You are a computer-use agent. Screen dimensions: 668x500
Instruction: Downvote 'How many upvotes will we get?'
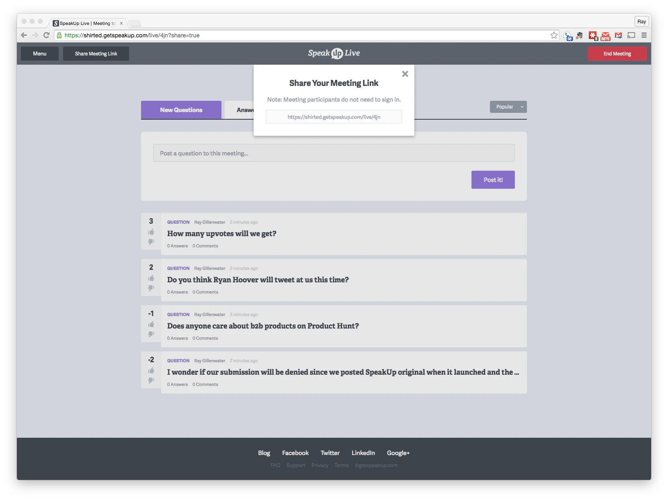pos(151,242)
